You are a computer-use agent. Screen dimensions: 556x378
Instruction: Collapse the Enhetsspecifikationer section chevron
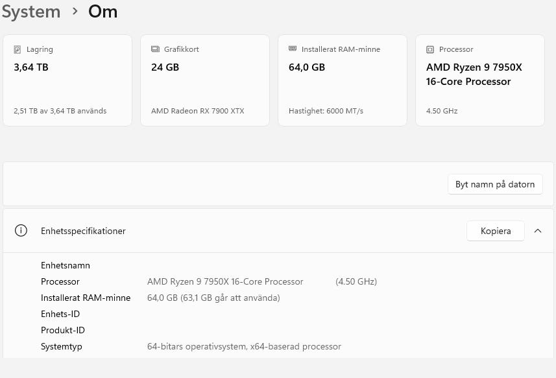tap(538, 231)
